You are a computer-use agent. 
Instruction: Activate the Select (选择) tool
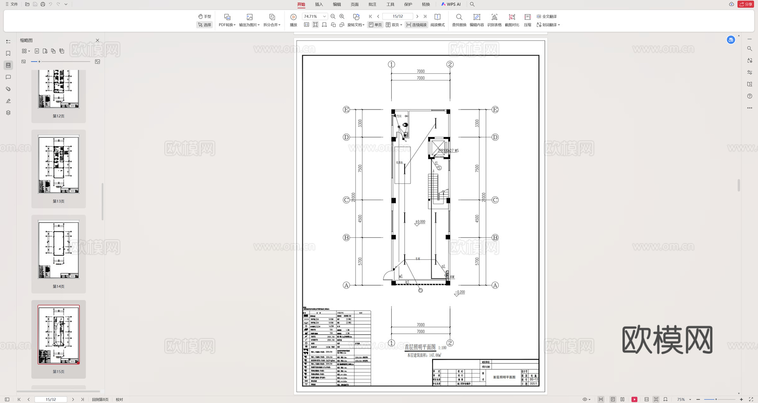pyautogui.click(x=205, y=25)
